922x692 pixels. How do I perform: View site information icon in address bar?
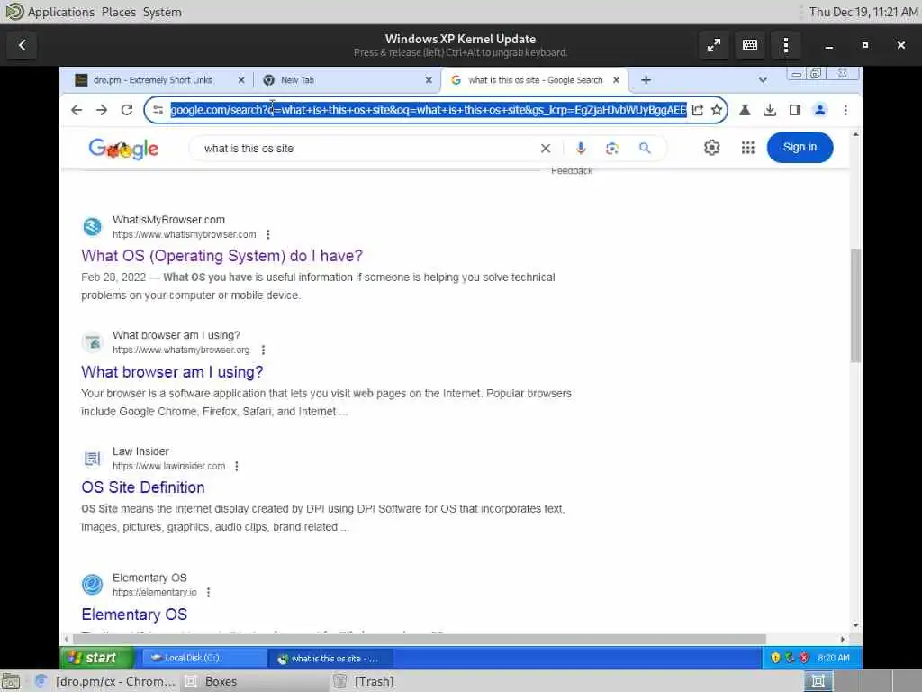[158, 110]
